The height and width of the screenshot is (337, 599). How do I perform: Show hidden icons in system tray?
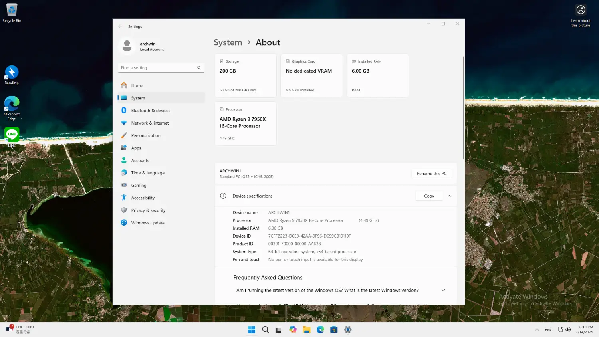click(537, 330)
